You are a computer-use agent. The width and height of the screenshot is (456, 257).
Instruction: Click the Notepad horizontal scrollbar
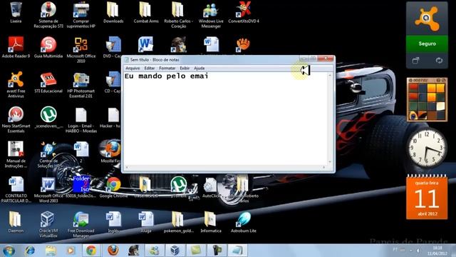click(x=225, y=167)
